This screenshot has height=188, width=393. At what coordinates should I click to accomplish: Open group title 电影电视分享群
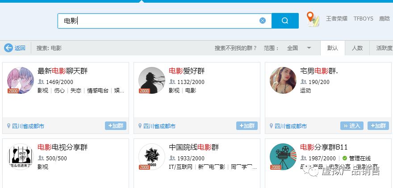point(63,147)
